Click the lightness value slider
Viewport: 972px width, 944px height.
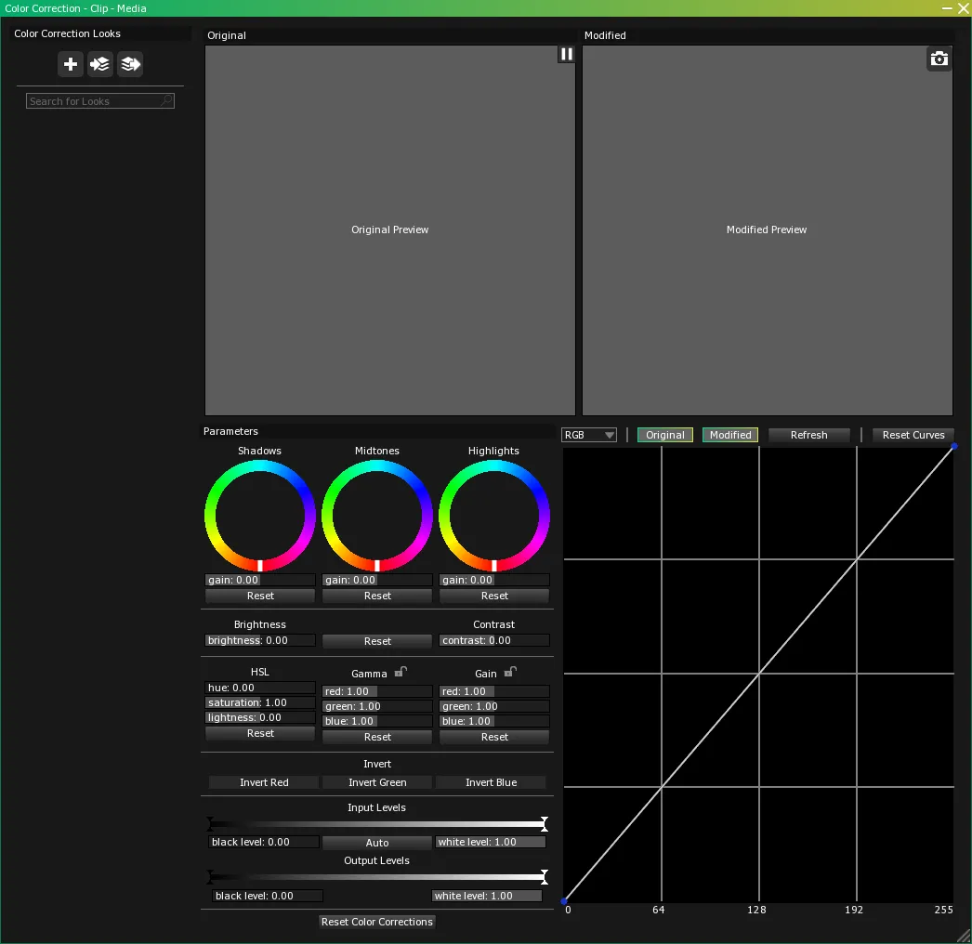[260, 717]
